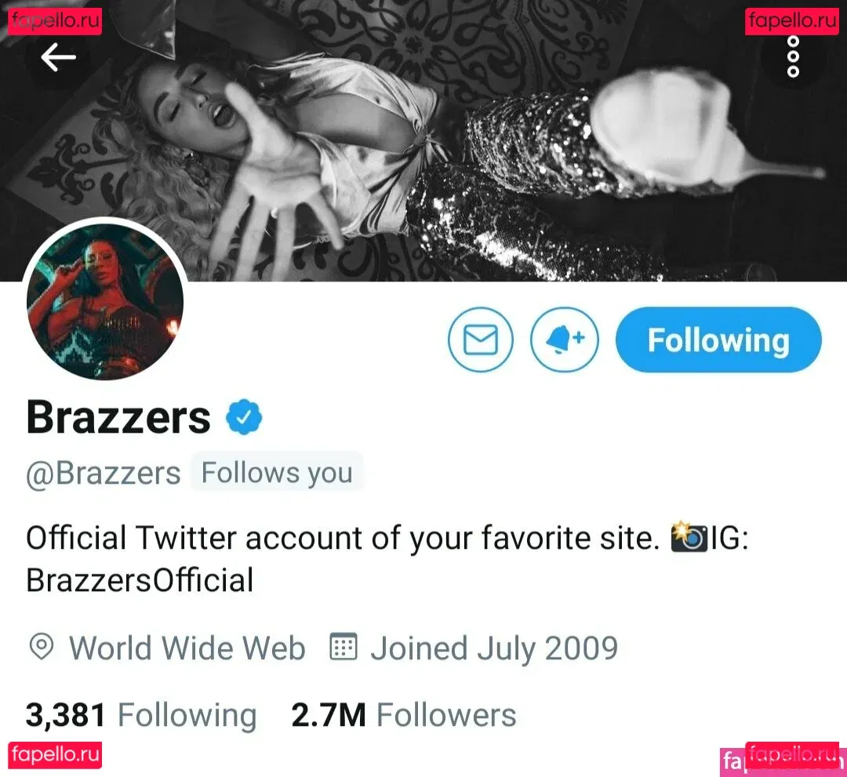Open the 3,381 Following list

click(141, 715)
